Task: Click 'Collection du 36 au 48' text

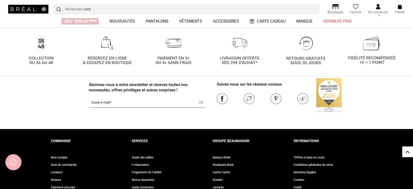Action: click(x=41, y=60)
